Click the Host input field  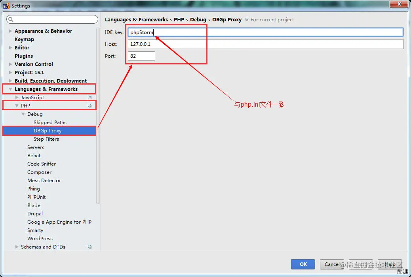266,44
